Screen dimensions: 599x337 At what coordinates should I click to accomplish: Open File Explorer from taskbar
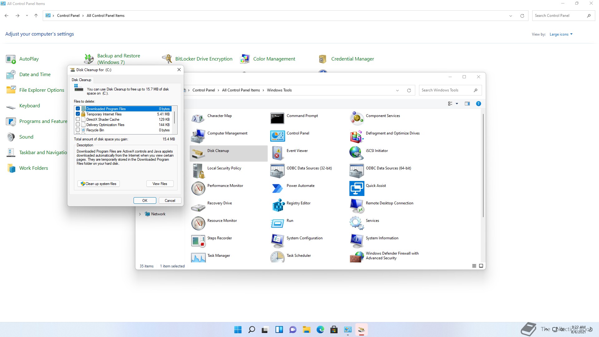(306, 330)
